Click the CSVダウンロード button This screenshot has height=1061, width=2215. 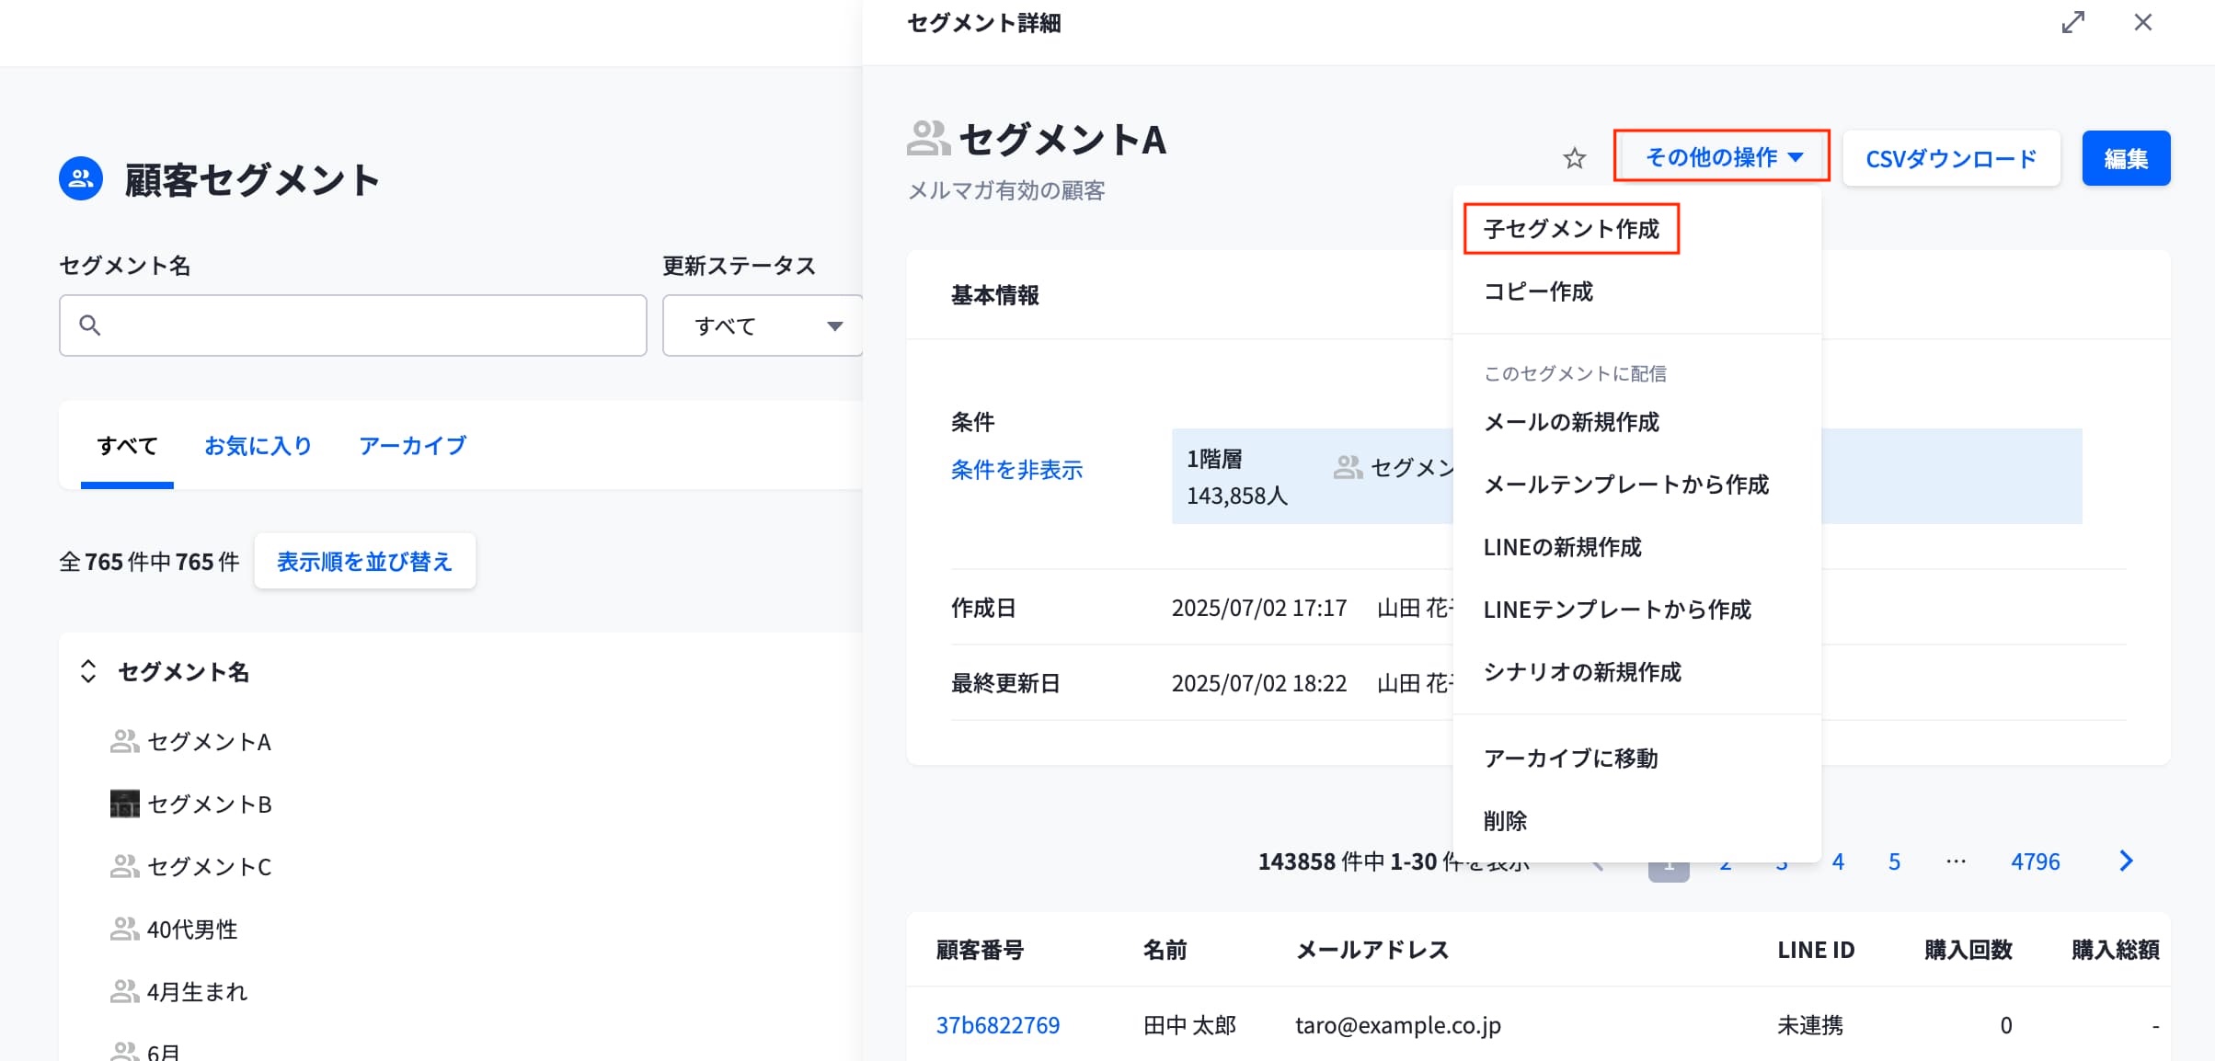pos(1951,159)
